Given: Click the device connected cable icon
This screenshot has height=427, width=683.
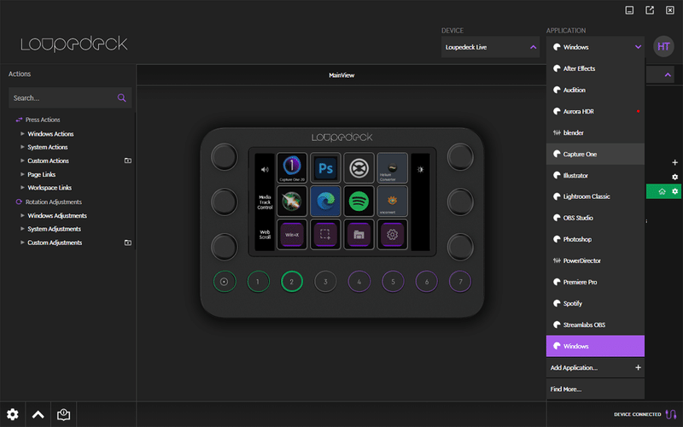Looking at the screenshot, I should [671, 414].
